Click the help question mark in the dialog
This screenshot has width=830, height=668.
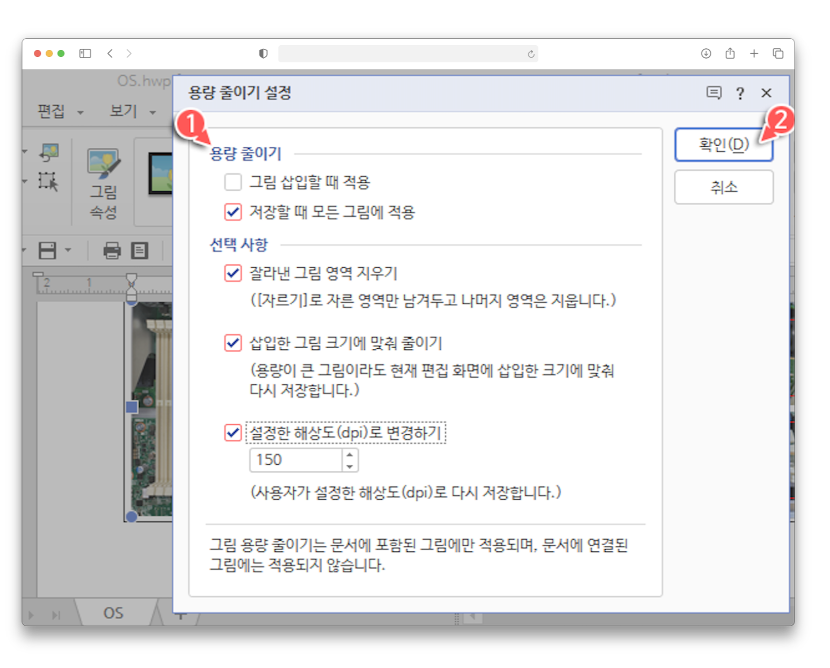pos(740,93)
